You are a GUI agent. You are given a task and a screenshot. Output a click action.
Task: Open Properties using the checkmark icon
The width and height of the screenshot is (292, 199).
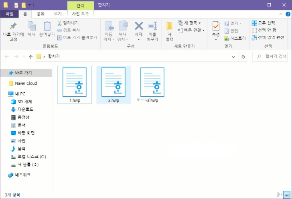click(216, 26)
